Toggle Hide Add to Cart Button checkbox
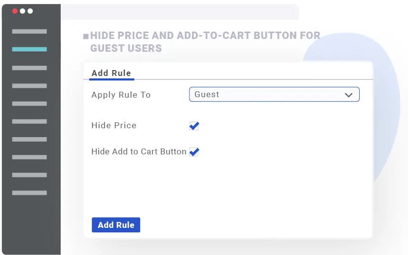The height and width of the screenshot is (255, 408). point(194,152)
